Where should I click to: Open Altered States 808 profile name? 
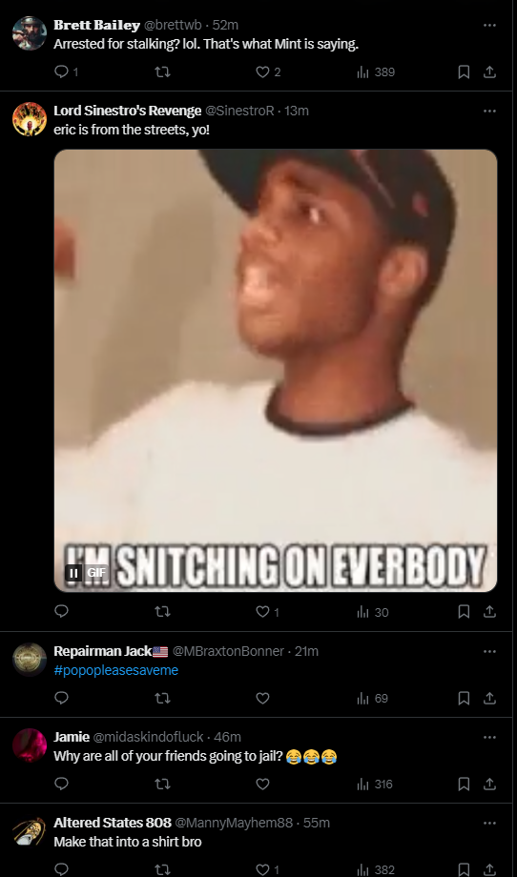tap(113, 823)
